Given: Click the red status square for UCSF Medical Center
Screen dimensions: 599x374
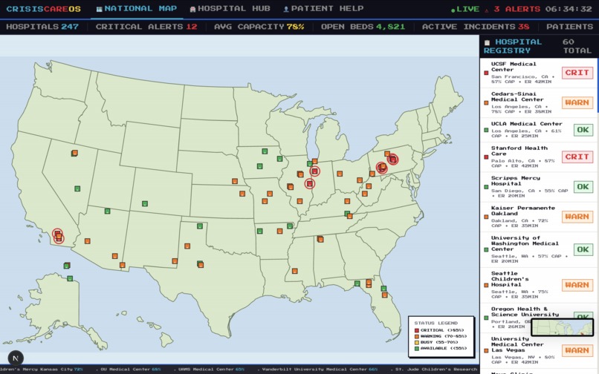Looking at the screenshot, I should [x=486, y=73].
